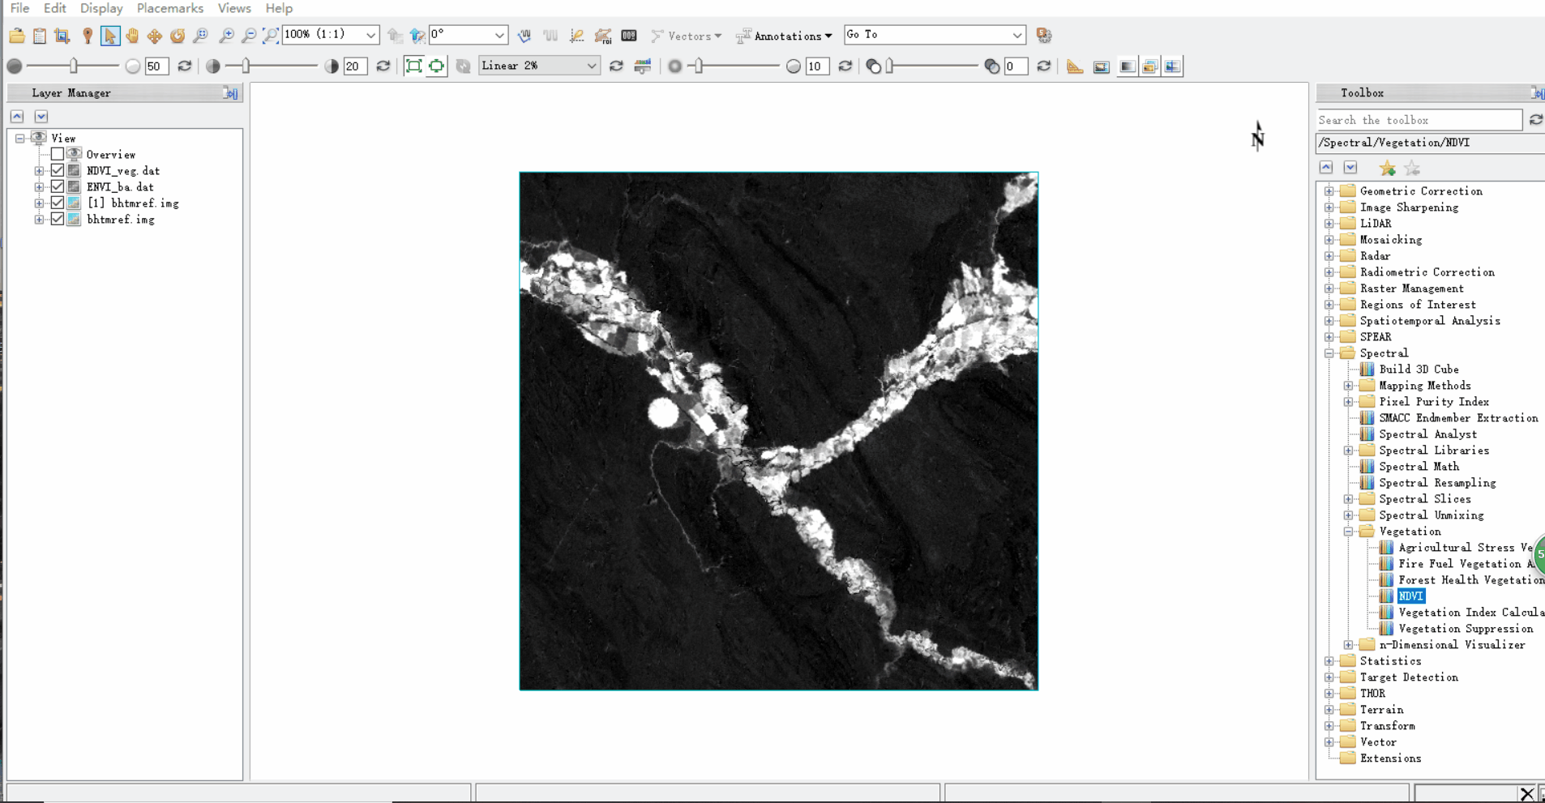Open the Go To dropdown
This screenshot has width=1545, height=803.
[x=1016, y=35]
